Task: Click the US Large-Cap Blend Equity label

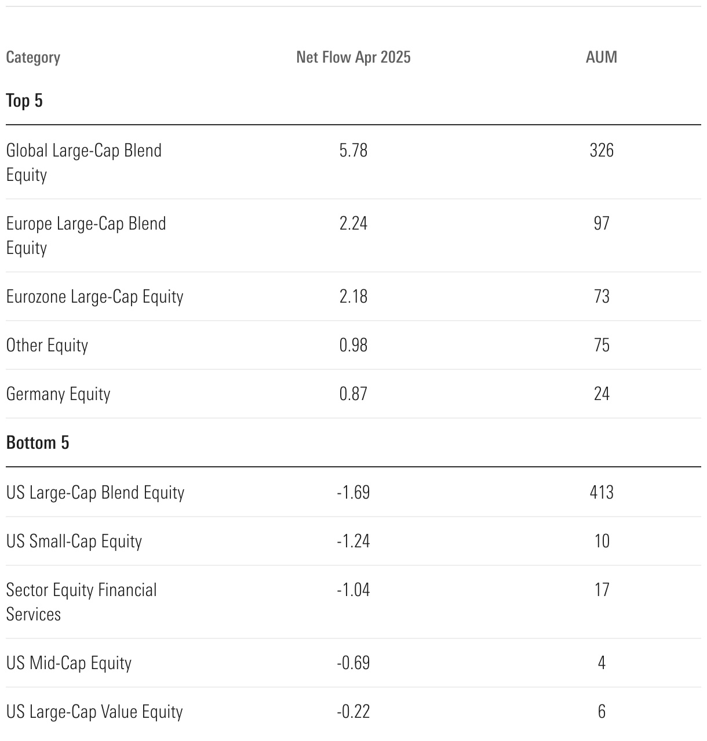Action: 95,493
